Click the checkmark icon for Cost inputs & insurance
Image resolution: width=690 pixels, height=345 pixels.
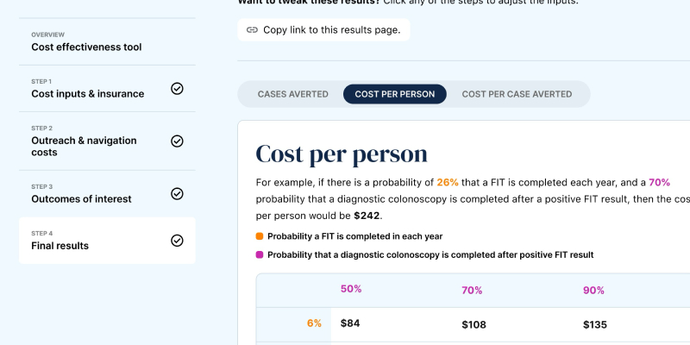pyautogui.click(x=177, y=88)
